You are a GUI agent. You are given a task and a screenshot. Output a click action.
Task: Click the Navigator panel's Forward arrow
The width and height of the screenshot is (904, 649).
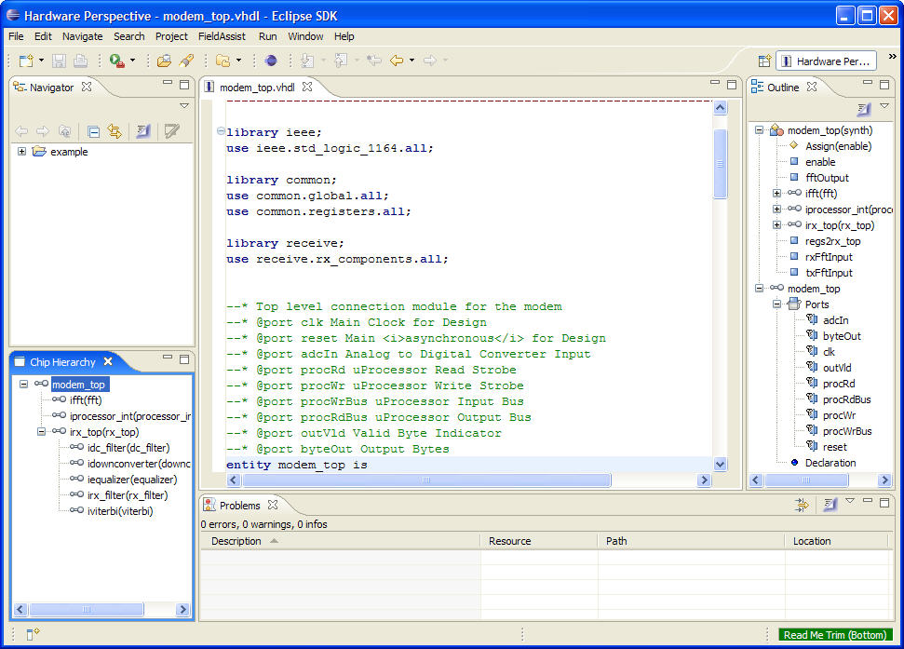coord(43,131)
